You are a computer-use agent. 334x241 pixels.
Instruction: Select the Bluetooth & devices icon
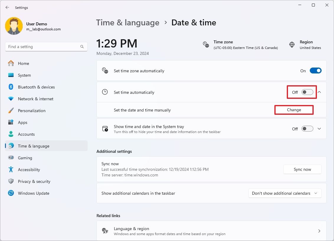(11, 87)
